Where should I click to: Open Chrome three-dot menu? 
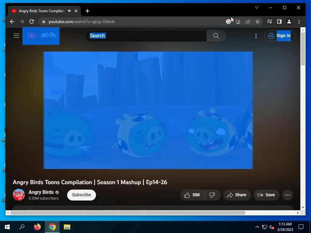299,22
